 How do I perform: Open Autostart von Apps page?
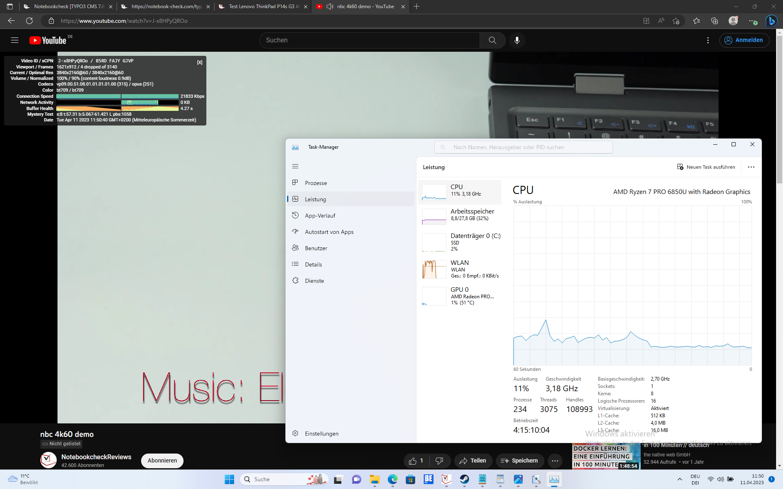click(351, 232)
